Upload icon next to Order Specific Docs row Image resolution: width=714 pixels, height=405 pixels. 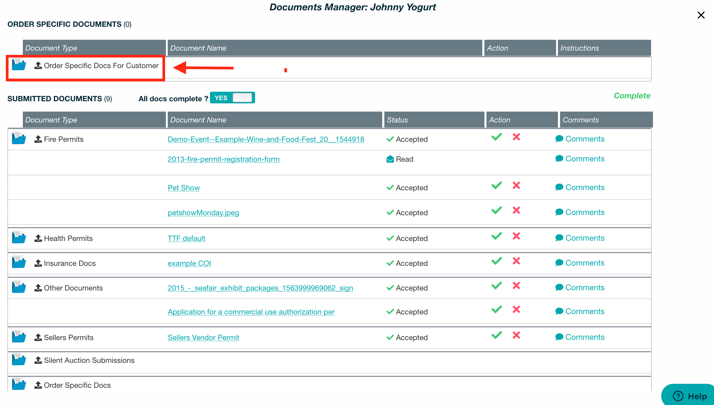pyautogui.click(x=38, y=385)
